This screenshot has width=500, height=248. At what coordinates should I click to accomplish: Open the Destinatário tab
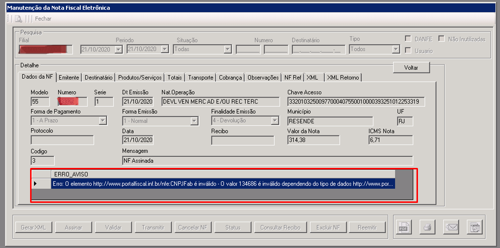tap(99, 78)
